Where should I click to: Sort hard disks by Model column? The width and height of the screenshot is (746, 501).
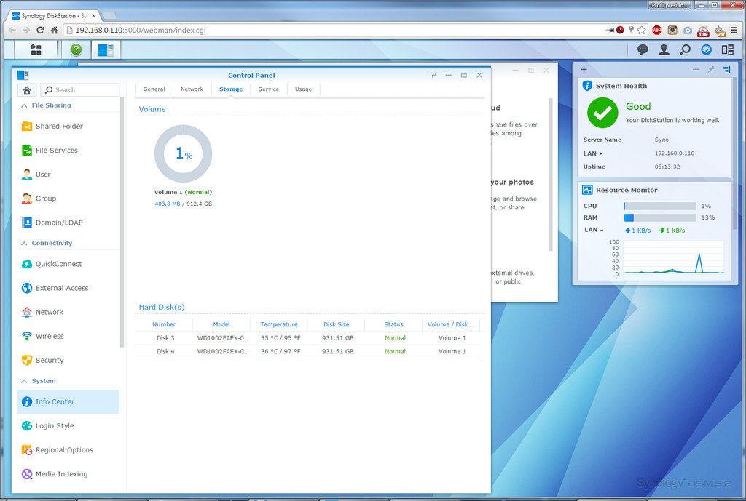click(221, 324)
